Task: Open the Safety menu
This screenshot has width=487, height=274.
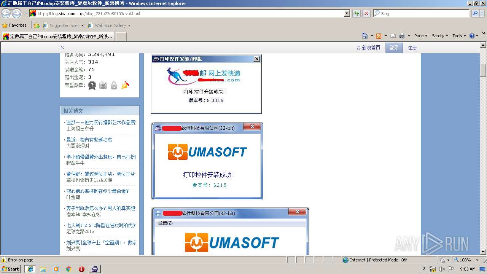Action: coord(440,36)
